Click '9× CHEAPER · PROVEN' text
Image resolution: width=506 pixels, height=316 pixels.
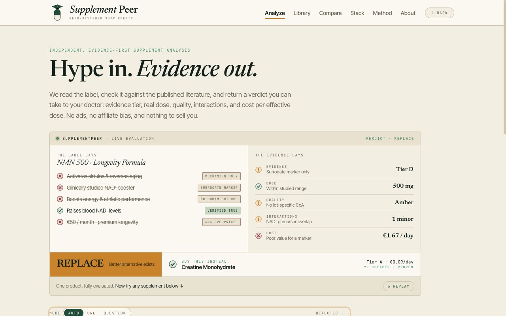[389, 267]
